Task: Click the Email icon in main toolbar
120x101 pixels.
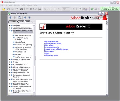Action: click(x=17, y=9)
